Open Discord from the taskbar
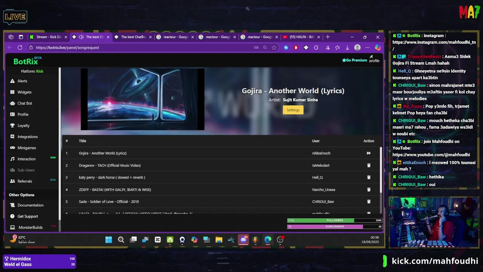This screenshot has width=483, height=272. click(x=243, y=240)
